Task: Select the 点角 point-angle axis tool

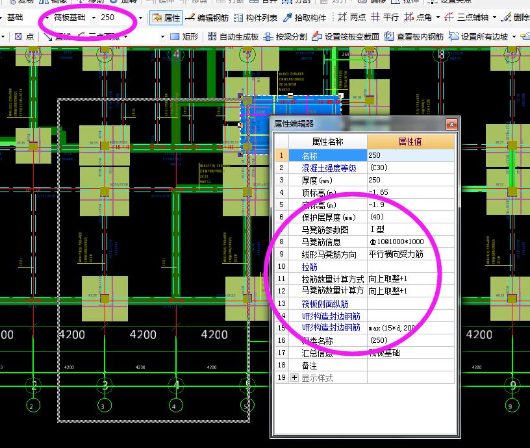Action: coord(418,17)
